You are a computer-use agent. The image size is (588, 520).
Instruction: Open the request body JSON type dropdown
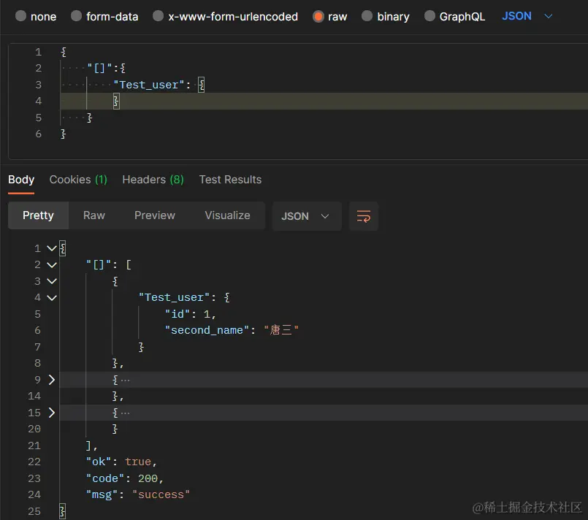tap(527, 16)
